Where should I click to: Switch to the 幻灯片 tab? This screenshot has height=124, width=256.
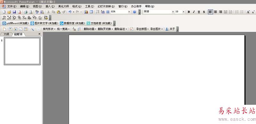18,34
